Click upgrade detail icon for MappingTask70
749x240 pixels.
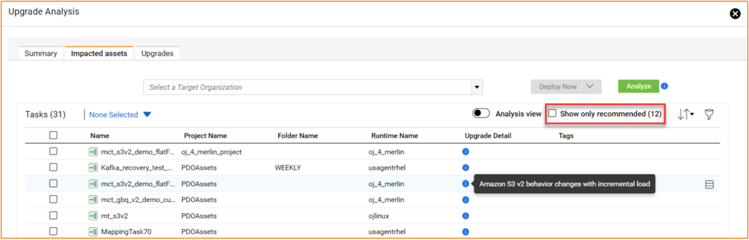(465, 231)
